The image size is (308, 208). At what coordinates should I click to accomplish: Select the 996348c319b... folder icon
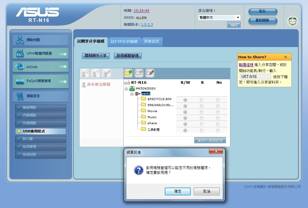coord(144,105)
